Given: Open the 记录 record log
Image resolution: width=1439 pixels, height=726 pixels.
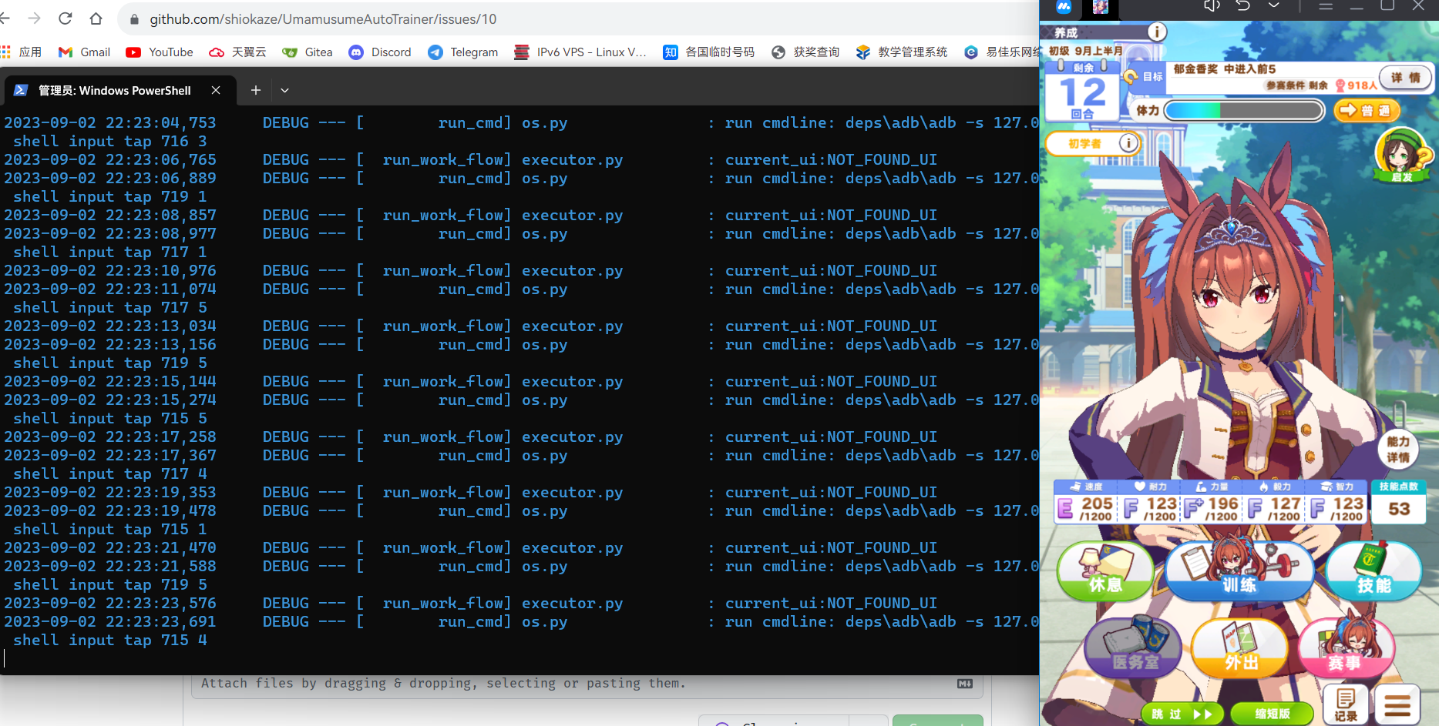Looking at the screenshot, I should pos(1346,703).
